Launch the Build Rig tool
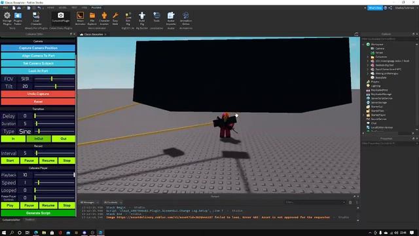Viewport: 419px width, 236px height. (x=142, y=18)
